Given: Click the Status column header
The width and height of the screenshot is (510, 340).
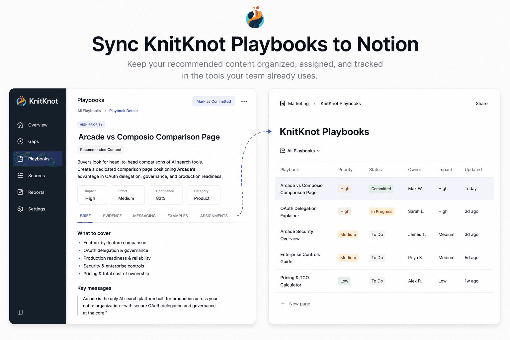Looking at the screenshot, I should pyautogui.click(x=376, y=170).
